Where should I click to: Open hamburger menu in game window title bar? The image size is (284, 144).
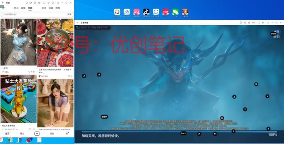[x=268, y=23]
